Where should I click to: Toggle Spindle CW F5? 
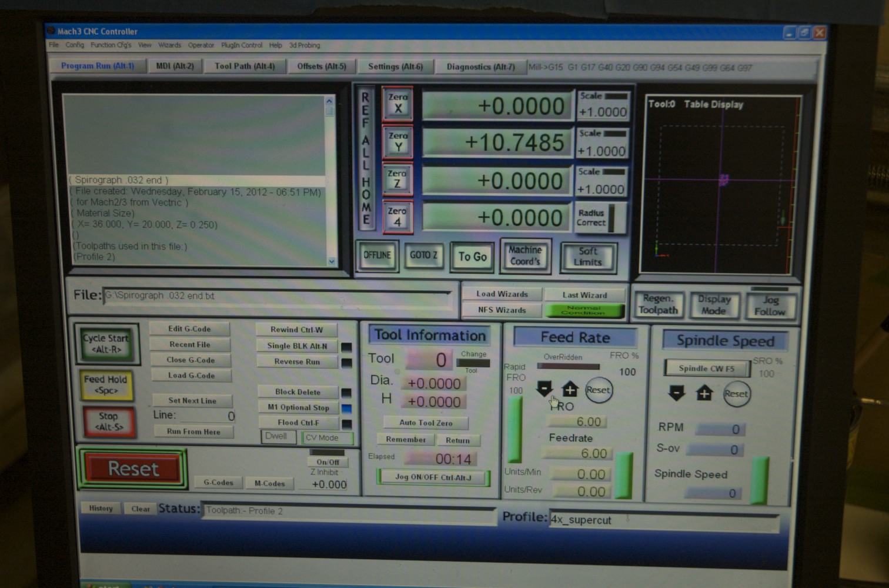[x=707, y=369]
